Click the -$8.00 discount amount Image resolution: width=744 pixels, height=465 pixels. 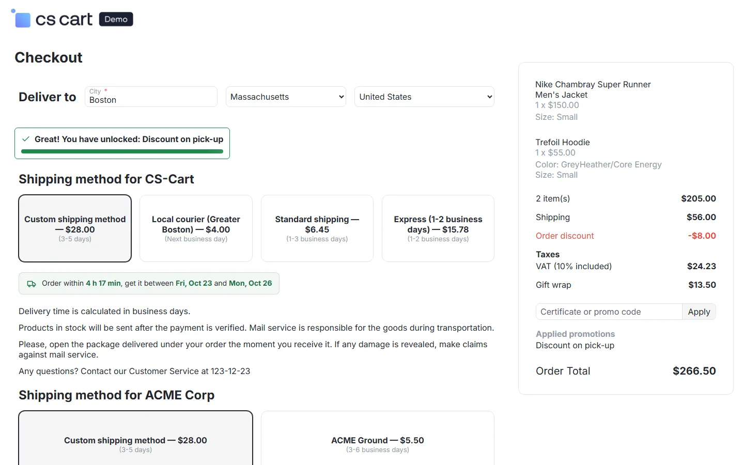pos(702,236)
